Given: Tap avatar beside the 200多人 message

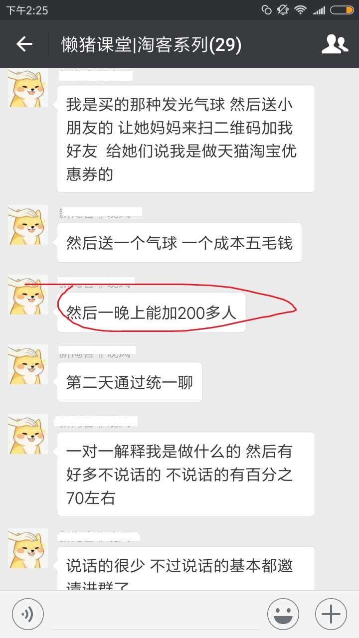Looking at the screenshot, I should (x=28, y=295).
